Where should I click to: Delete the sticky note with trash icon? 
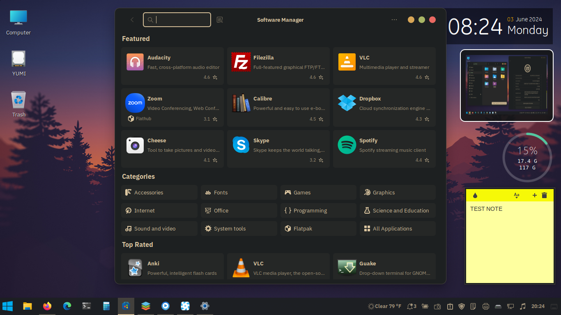[545, 196]
